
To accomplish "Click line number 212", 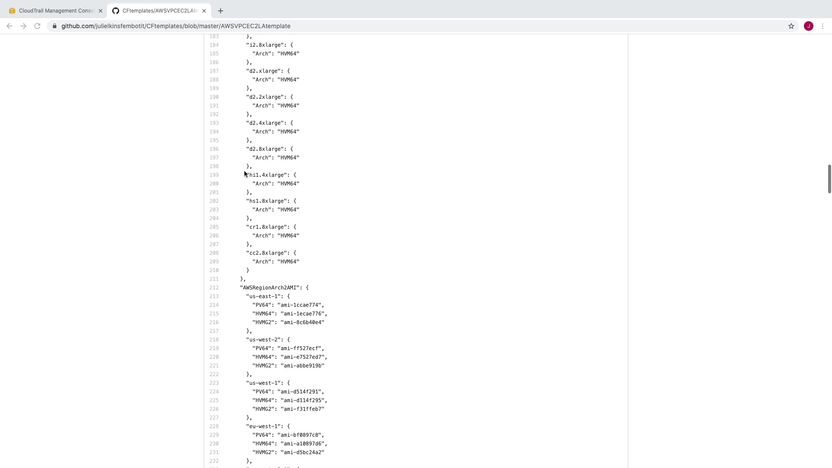I will click(x=214, y=288).
